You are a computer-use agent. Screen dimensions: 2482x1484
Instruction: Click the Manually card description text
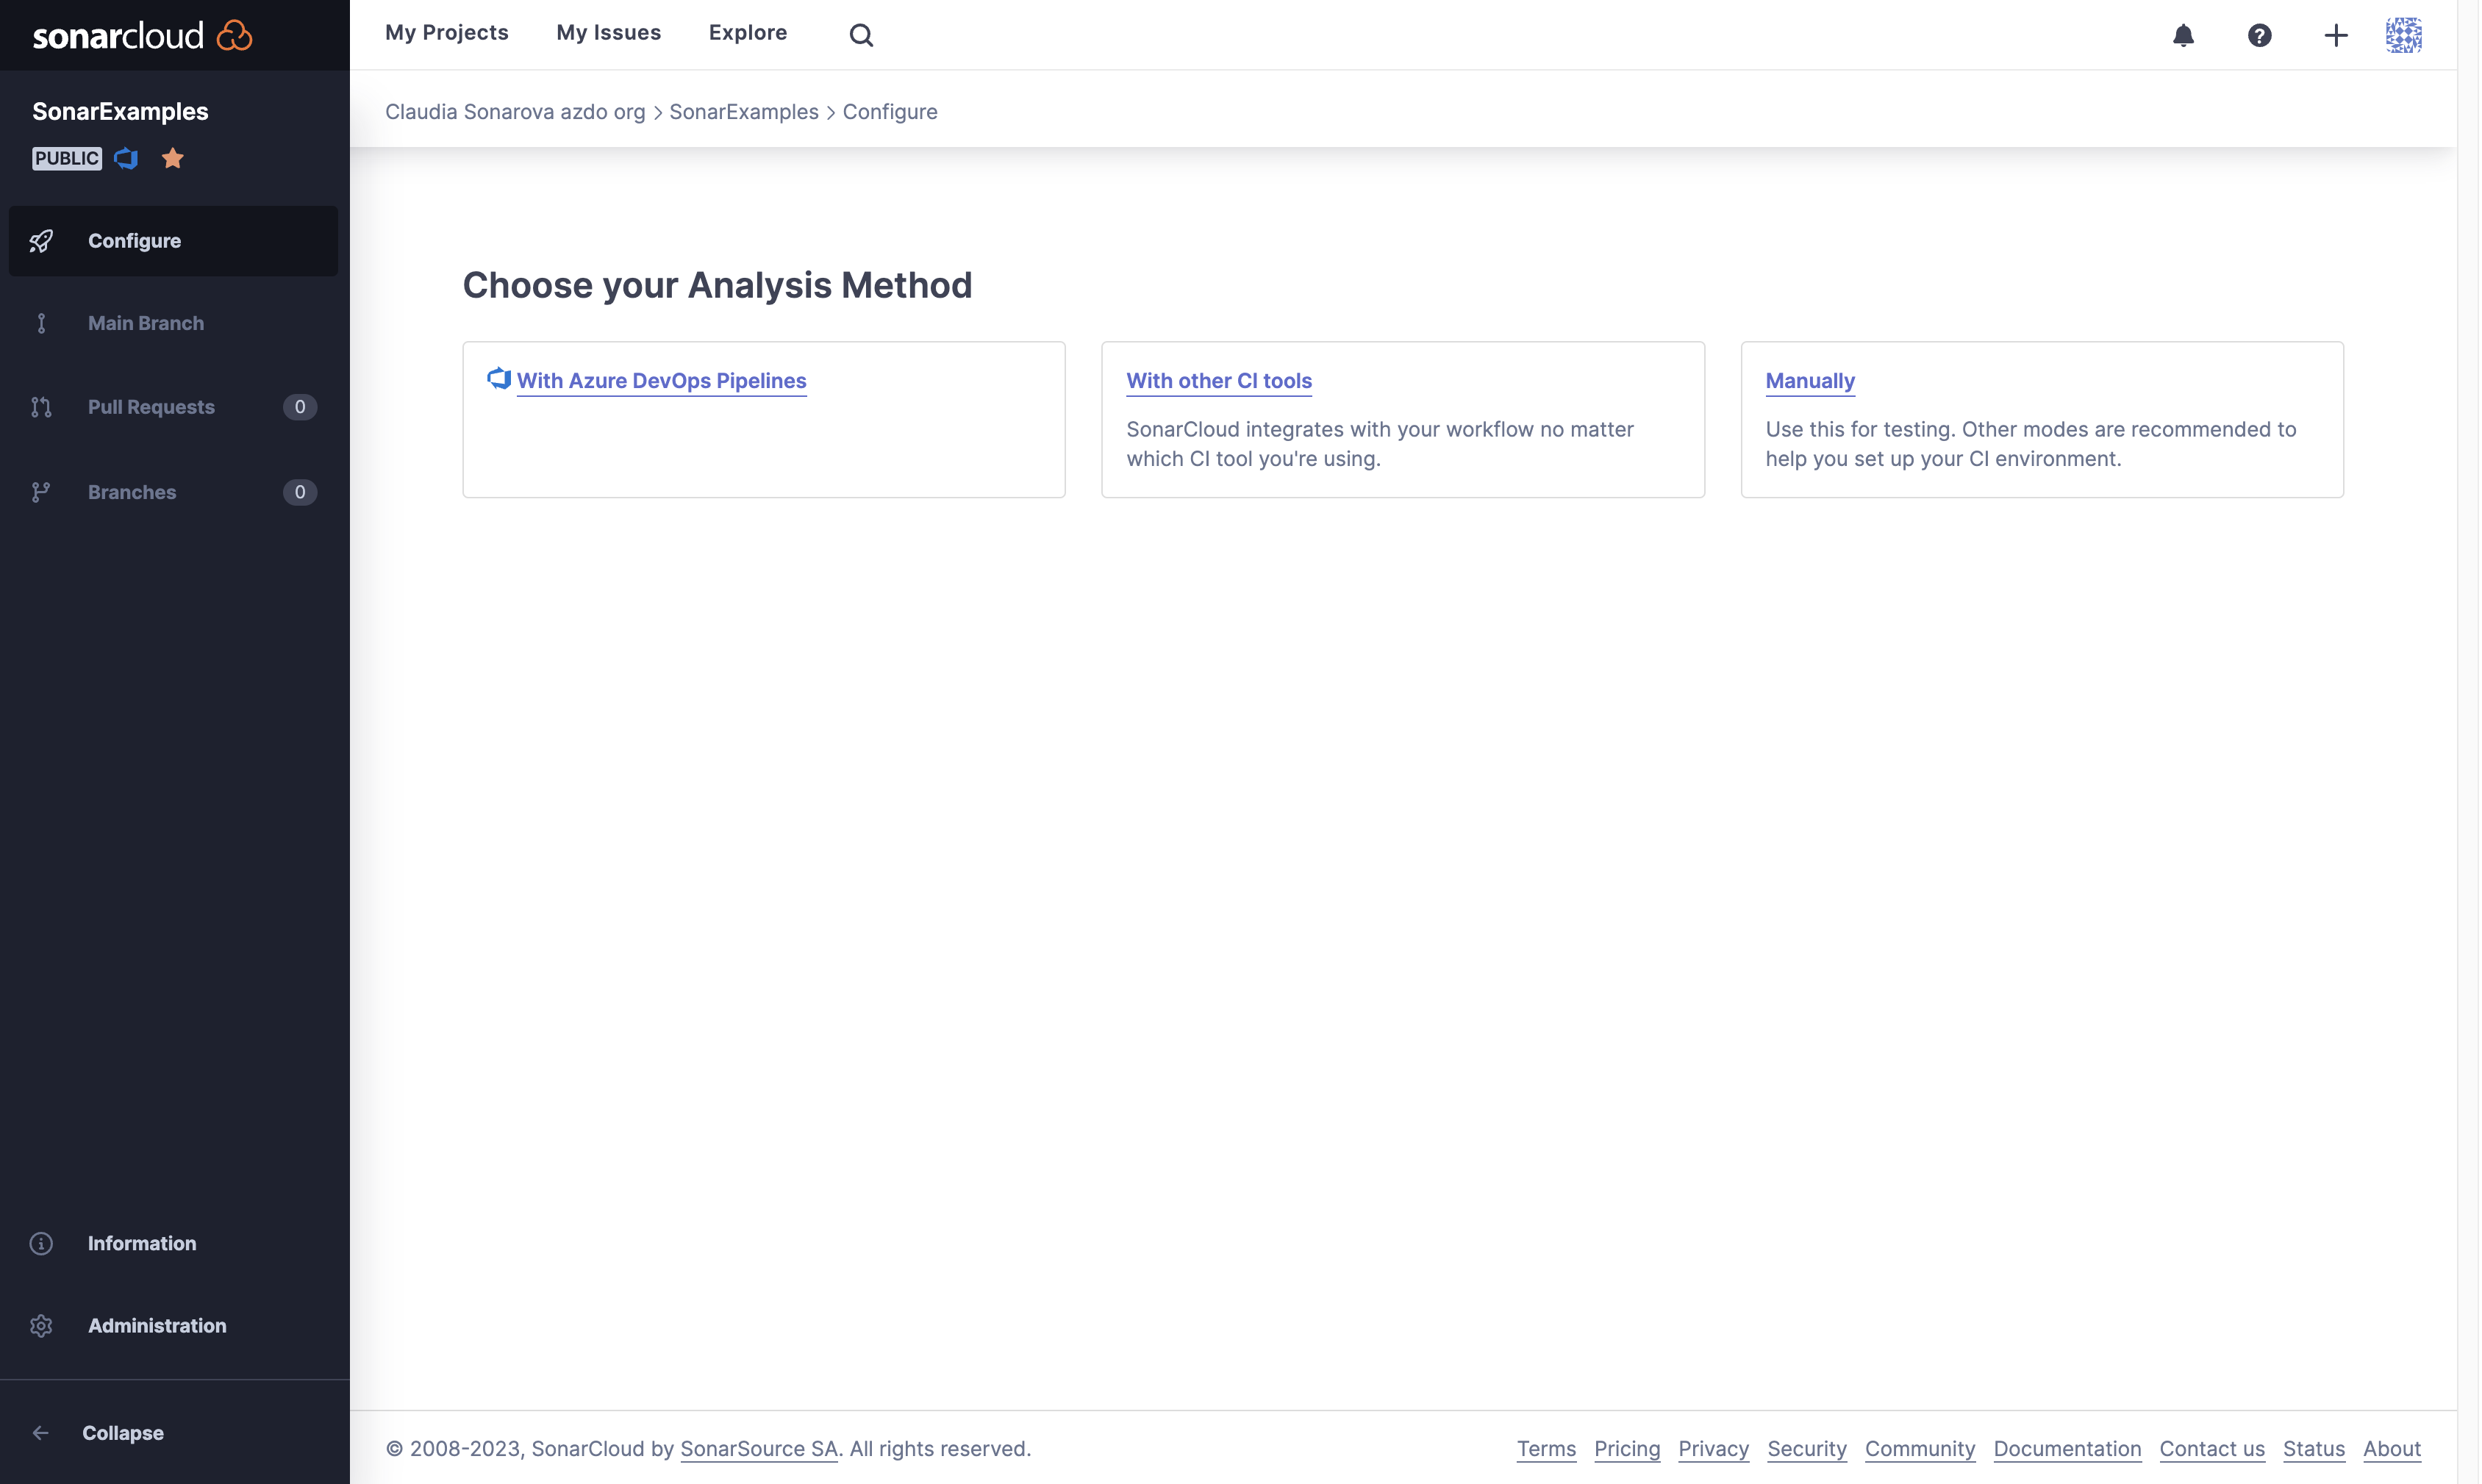pyautogui.click(x=2031, y=444)
